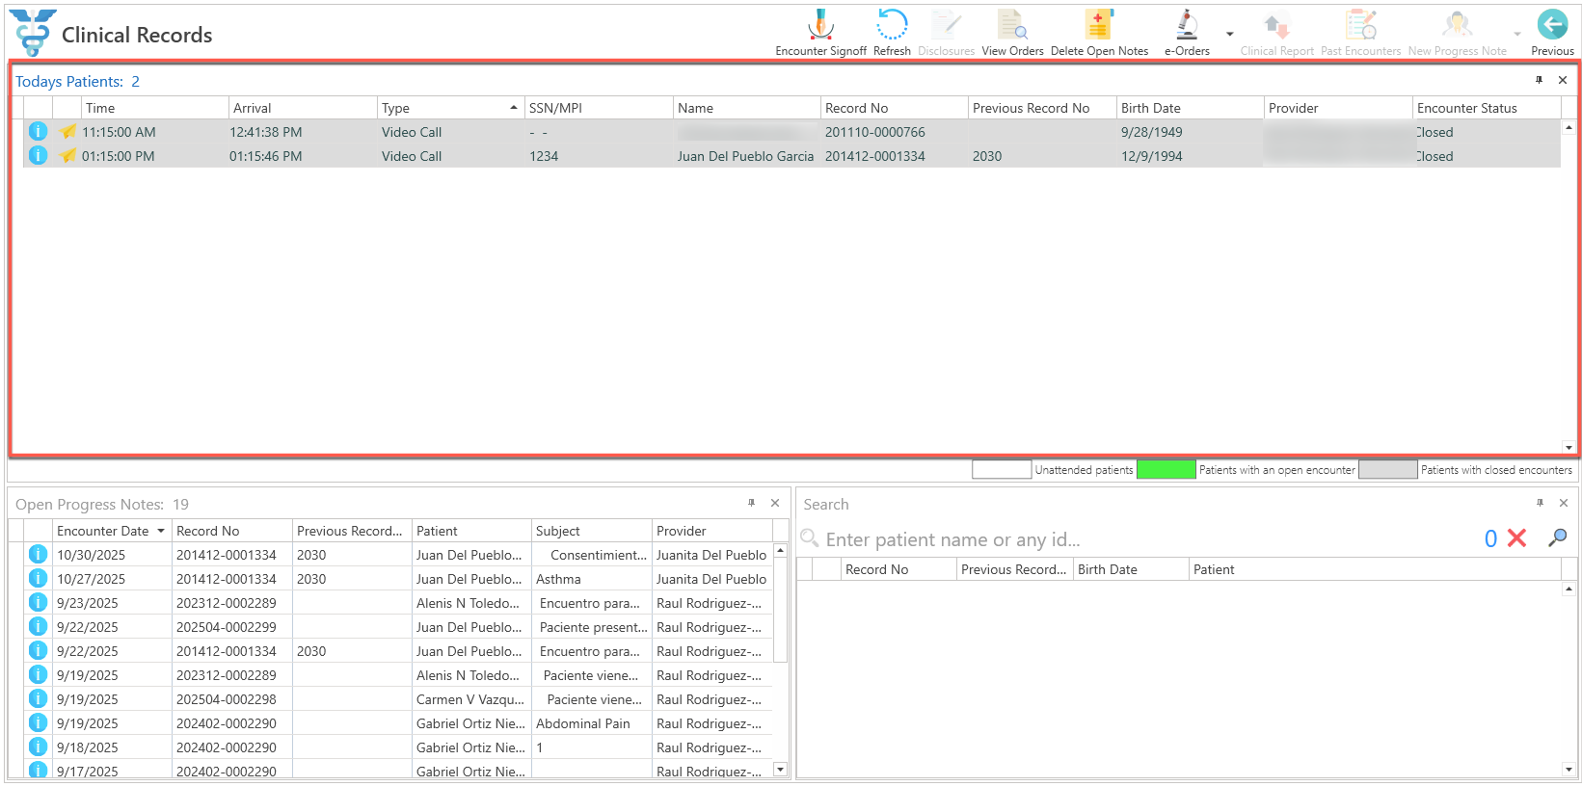The width and height of the screenshot is (1582, 786).
Task: Pin the Search panel
Action: coord(1540,503)
